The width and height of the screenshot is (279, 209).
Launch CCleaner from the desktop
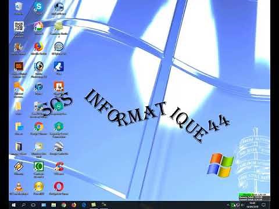(x=59, y=167)
